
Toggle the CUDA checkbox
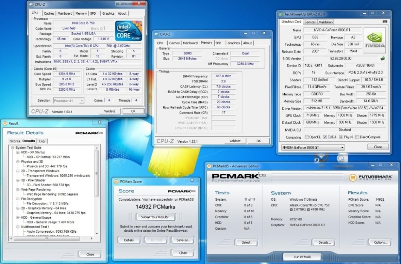click(325, 137)
